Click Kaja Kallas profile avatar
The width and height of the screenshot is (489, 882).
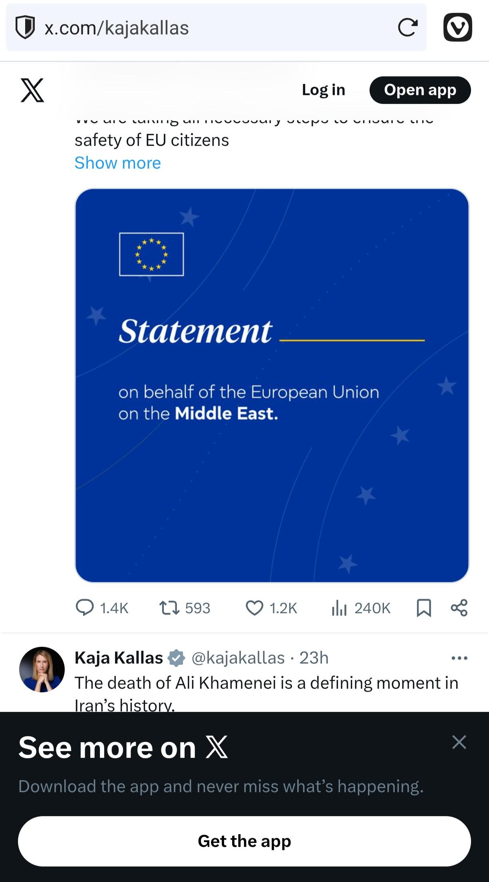[x=42, y=669]
